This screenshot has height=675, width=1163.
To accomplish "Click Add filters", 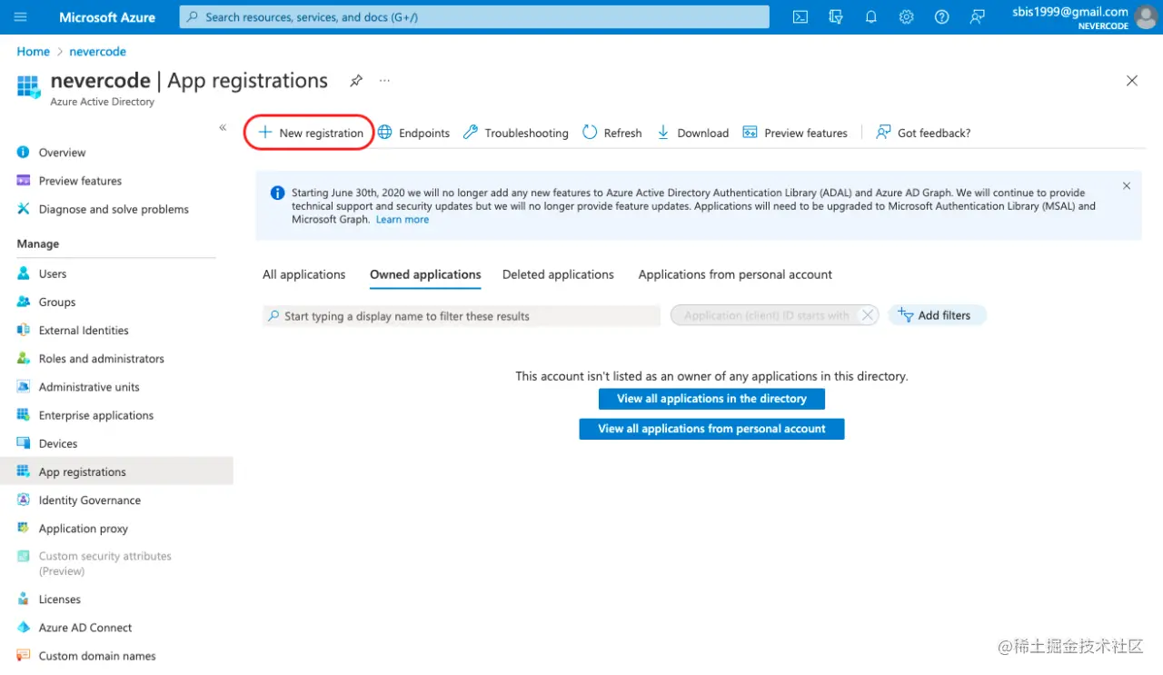I will pyautogui.click(x=937, y=315).
